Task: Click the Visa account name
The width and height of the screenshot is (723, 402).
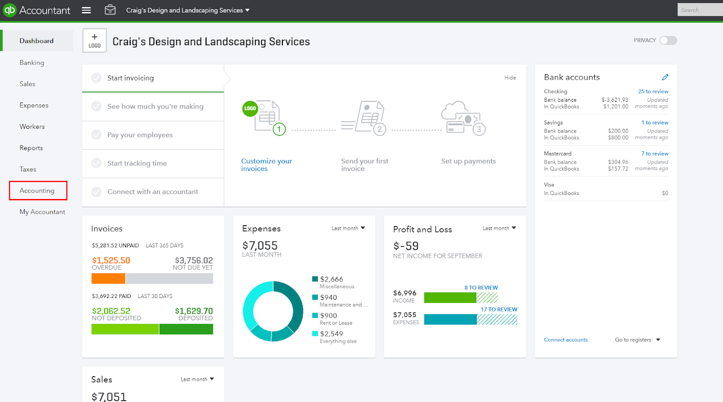Action: pyautogui.click(x=549, y=184)
